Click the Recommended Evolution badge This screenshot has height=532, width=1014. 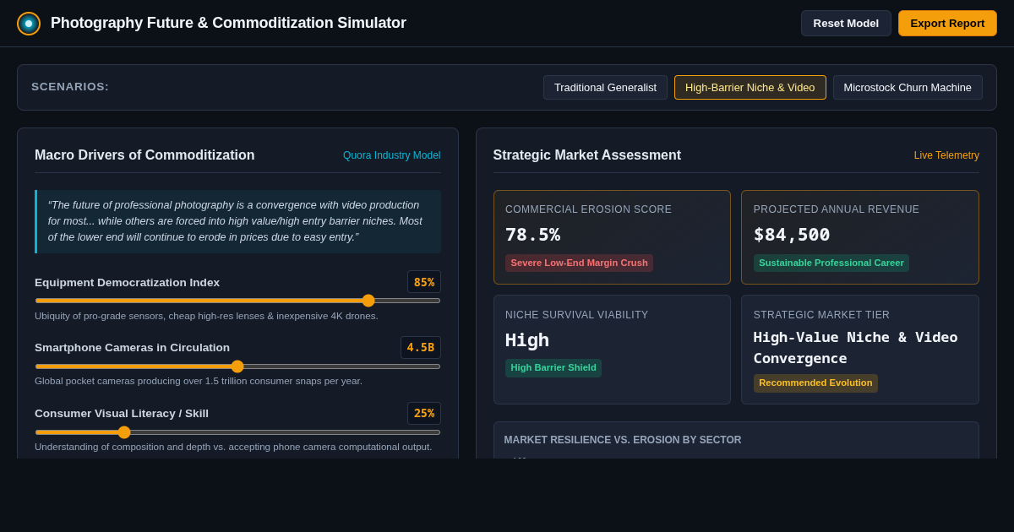[x=815, y=383]
